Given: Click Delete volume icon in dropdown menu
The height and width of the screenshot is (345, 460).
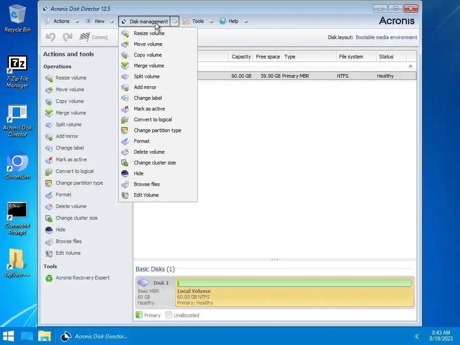Looking at the screenshot, I should 125,152.
